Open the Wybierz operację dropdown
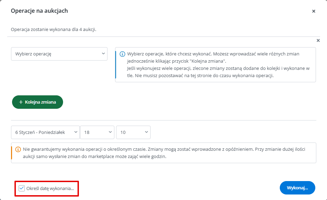327x200 pixels. (59, 54)
